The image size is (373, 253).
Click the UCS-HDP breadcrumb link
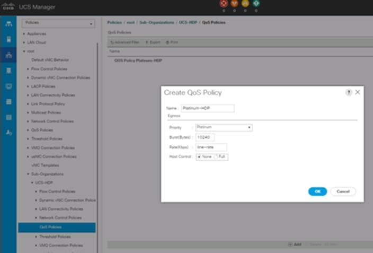(x=188, y=22)
